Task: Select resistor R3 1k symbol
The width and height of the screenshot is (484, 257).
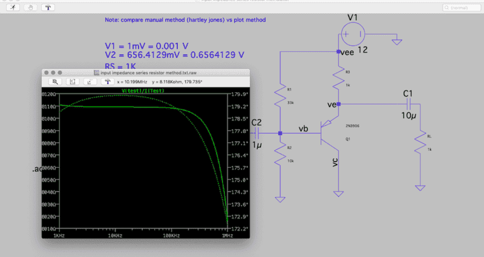Action: [x=339, y=78]
